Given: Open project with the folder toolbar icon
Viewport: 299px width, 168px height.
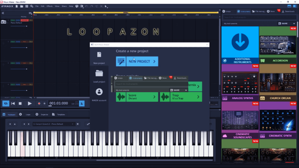Looking at the screenshot, I should coord(21,6).
